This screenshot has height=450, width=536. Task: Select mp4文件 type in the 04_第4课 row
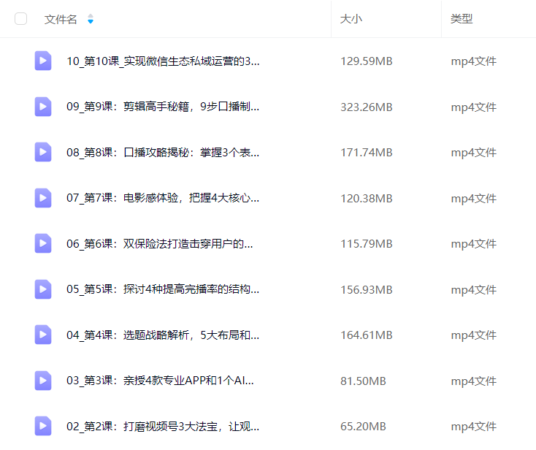click(x=473, y=335)
